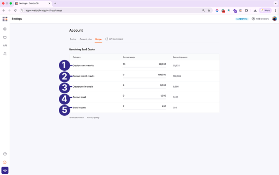Open Chrome downloads icon
This screenshot has height=175, width=279.
[x=255, y=10]
